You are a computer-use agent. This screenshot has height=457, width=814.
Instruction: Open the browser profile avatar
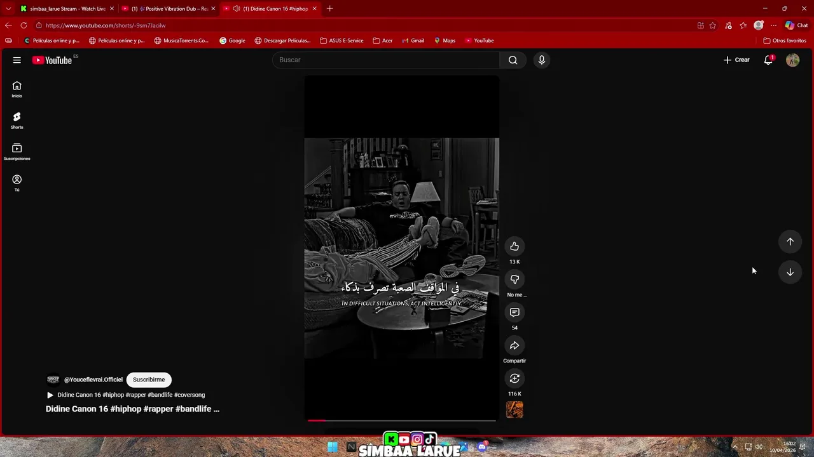(x=758, y=25)
